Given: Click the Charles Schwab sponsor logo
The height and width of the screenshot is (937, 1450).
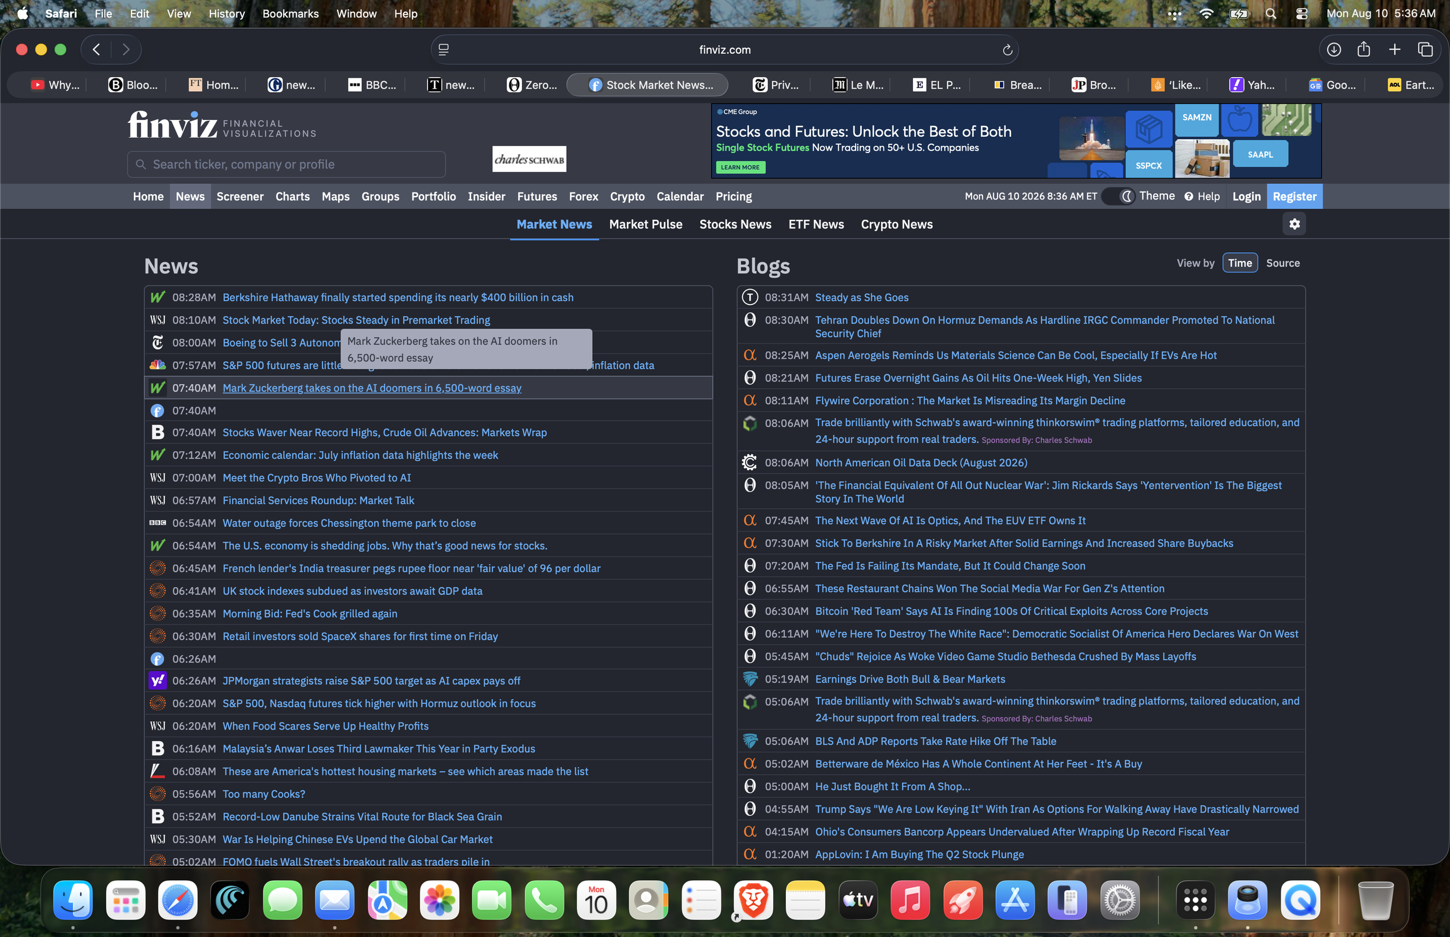Looking at the screenshot, I should point(529,159).
